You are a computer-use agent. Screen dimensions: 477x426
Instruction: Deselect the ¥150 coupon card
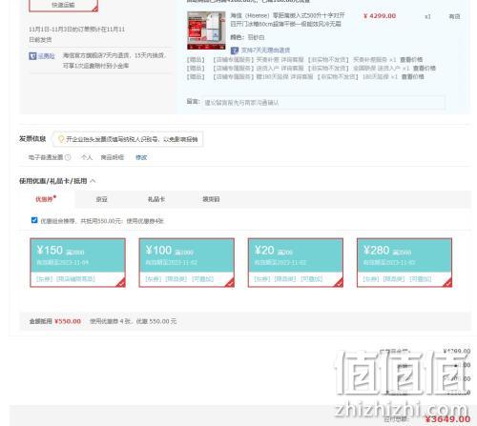[77, 263]
